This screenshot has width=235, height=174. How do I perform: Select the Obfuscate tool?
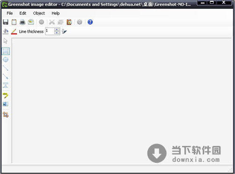(x=6, y=104)
